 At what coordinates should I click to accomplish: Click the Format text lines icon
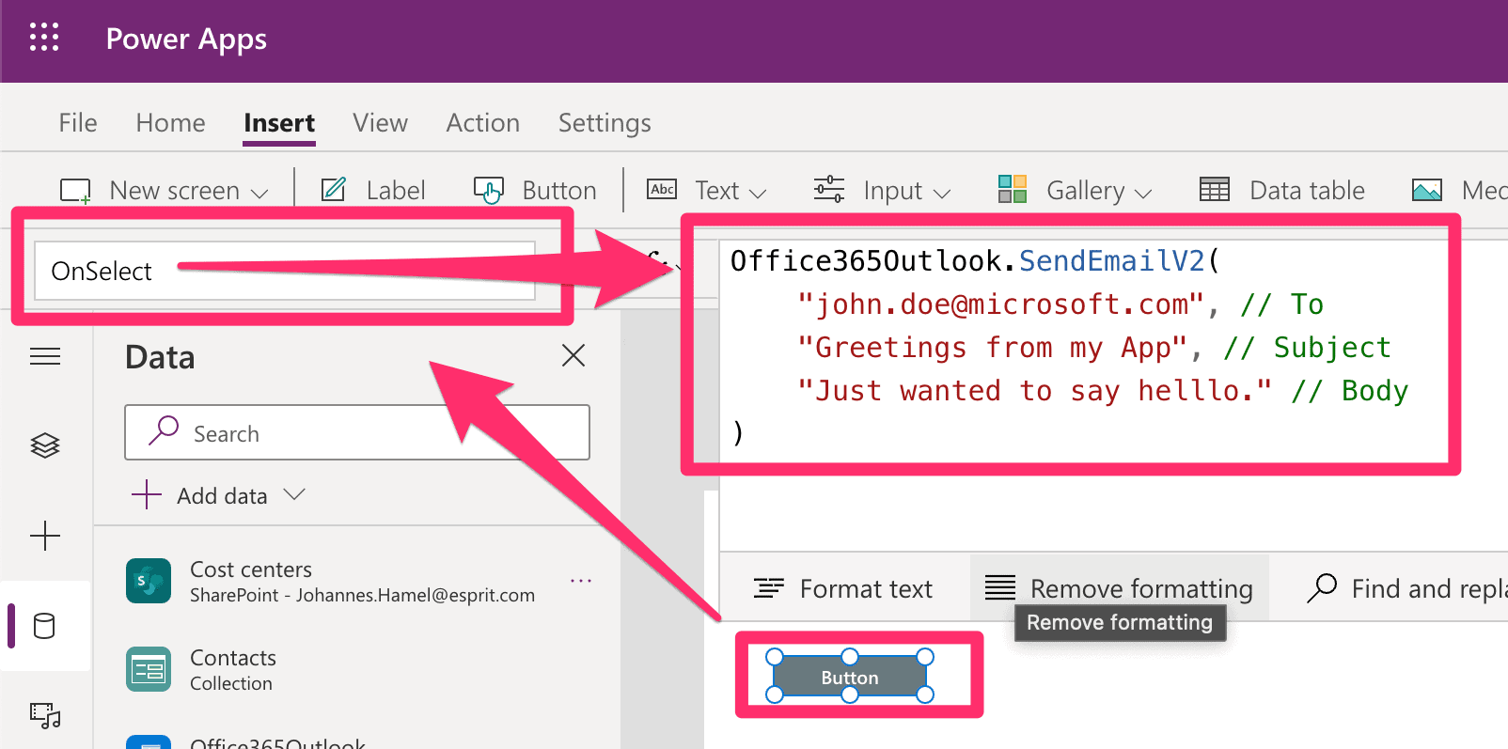coord(769,588)
